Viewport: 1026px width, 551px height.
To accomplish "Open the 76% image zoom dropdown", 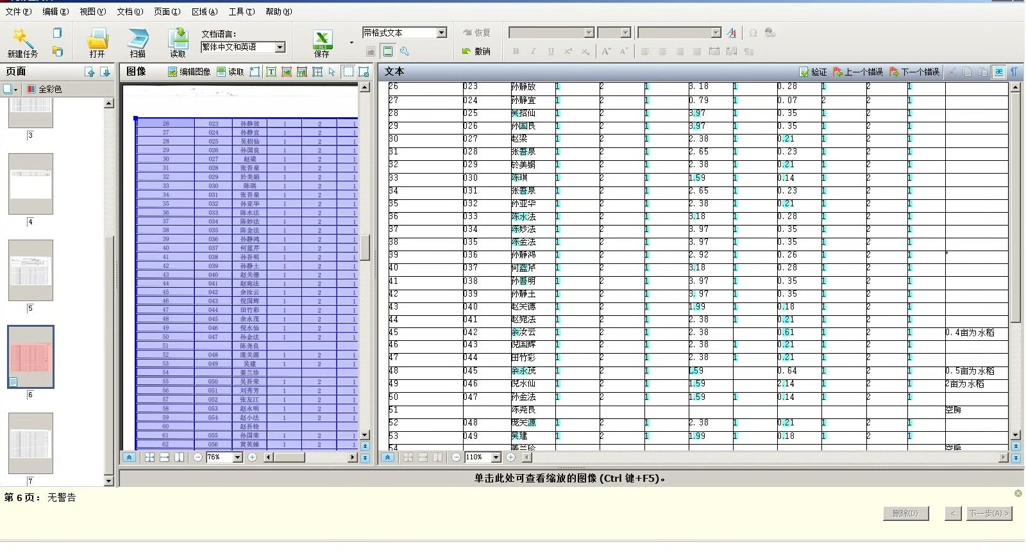I will click(x=238, y=457).
